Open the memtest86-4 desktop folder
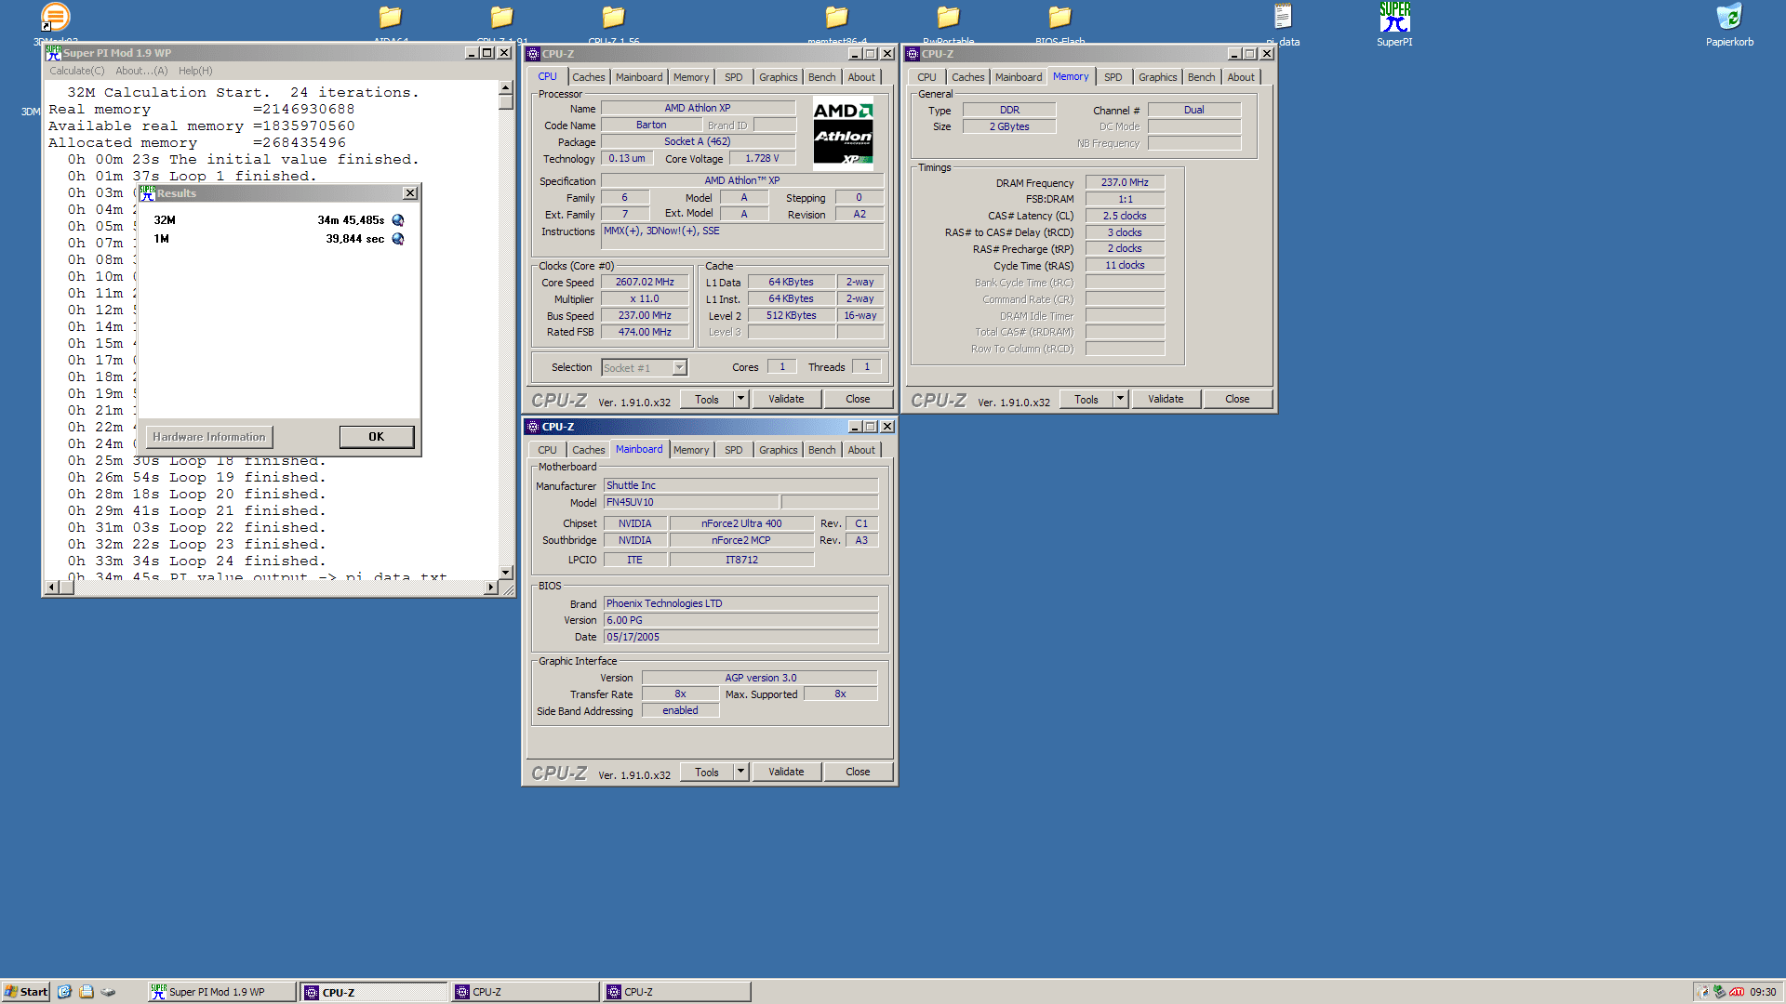 [x=836, y=24]
